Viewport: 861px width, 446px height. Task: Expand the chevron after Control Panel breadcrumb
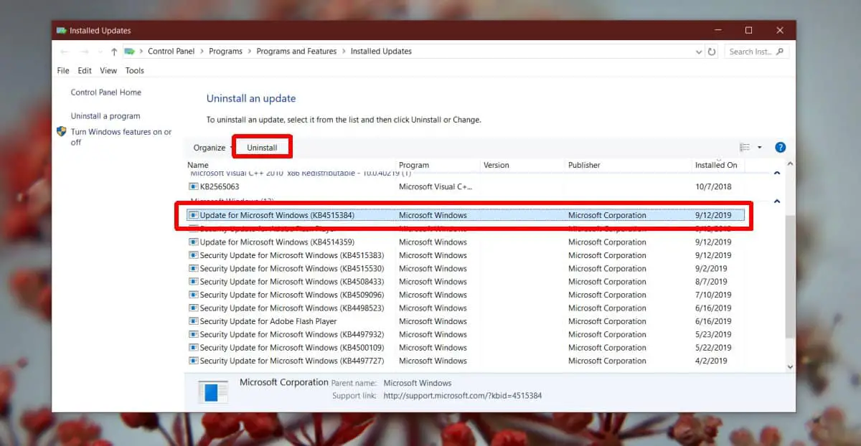[202, 52]
